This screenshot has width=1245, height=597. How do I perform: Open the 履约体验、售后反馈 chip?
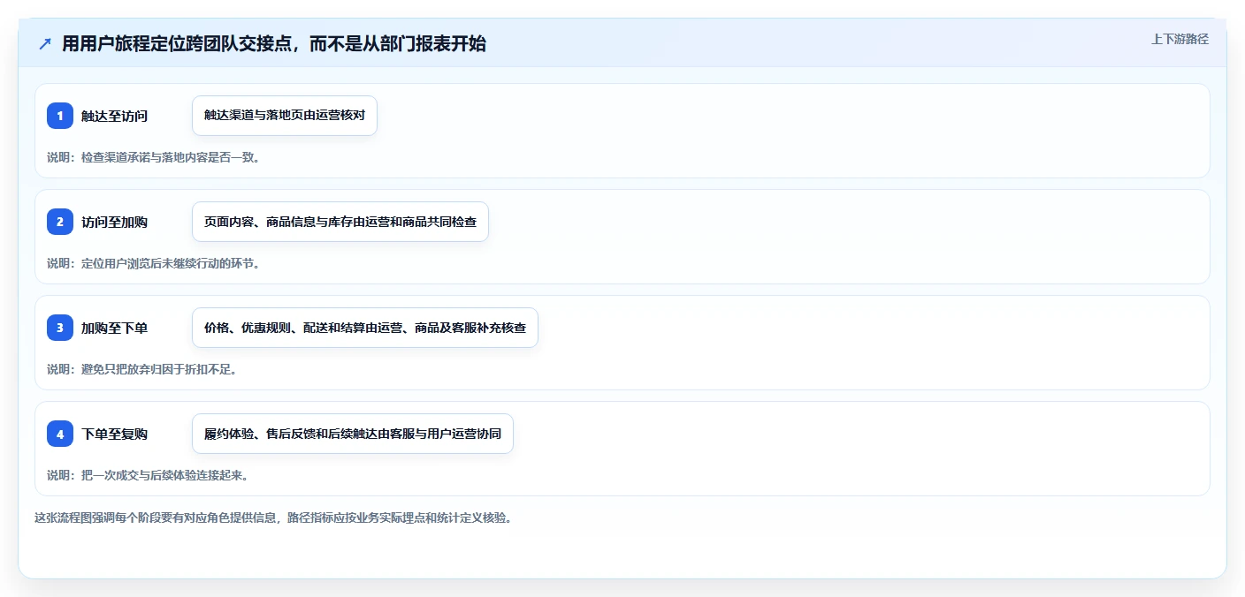point(353,434)
